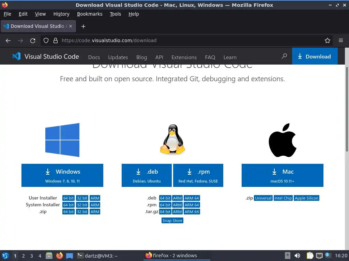Click the Windows logo image
Screen dimensions: 349x261
point(62,140)
